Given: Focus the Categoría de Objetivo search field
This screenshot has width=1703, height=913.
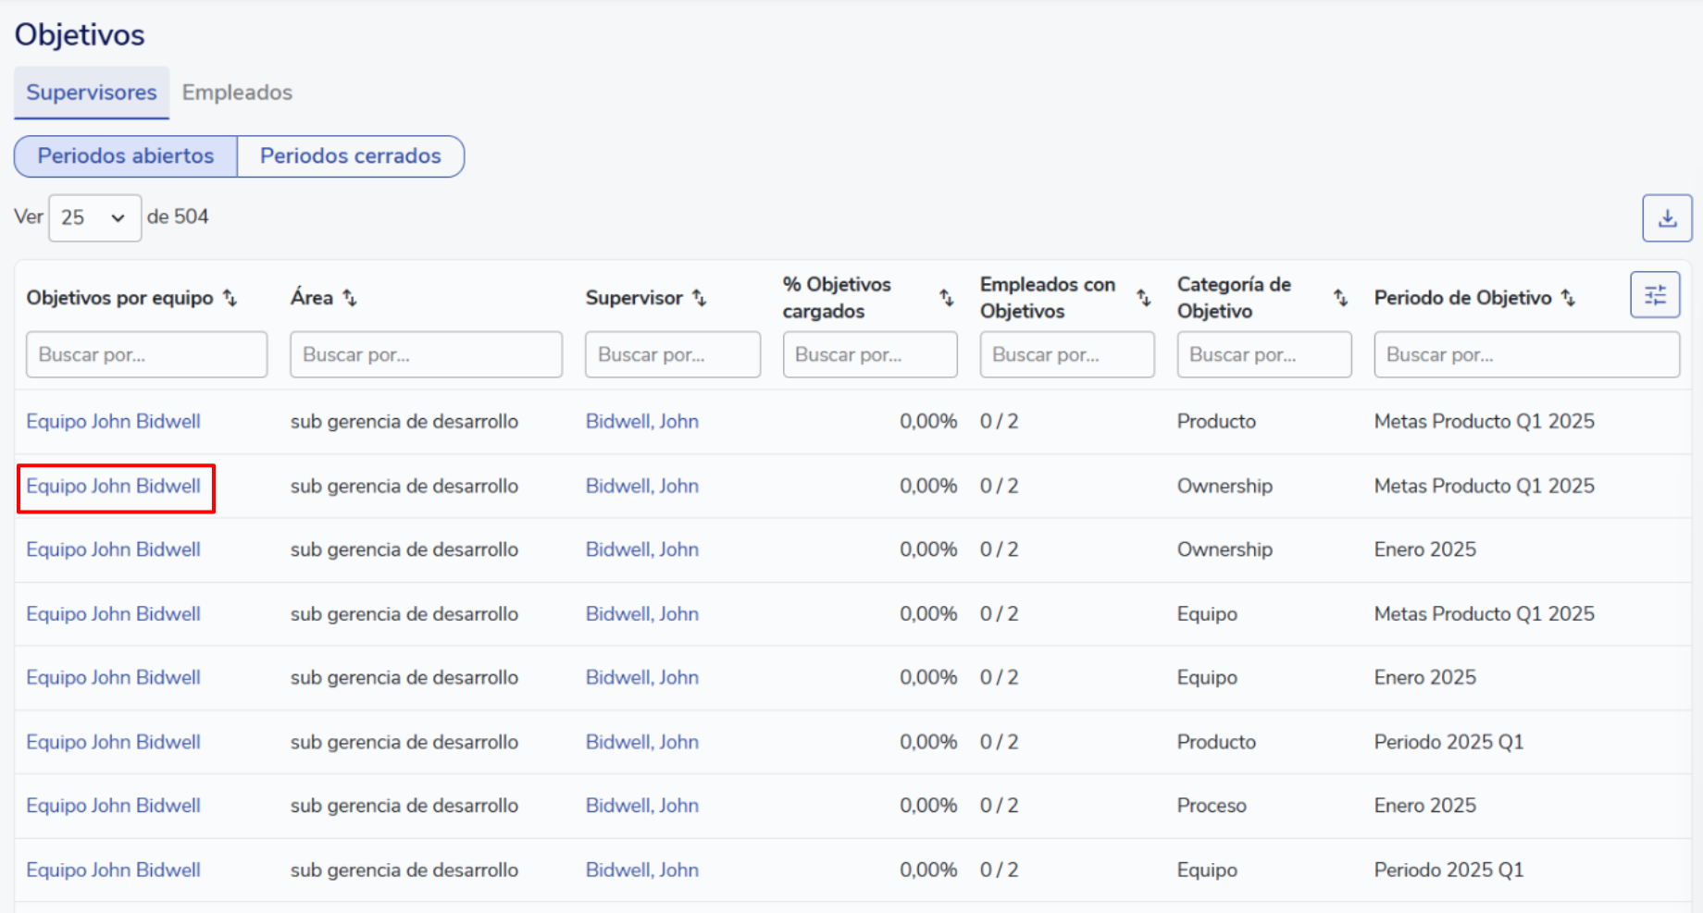Looking at the screenshot, I should click(1263, 355).
